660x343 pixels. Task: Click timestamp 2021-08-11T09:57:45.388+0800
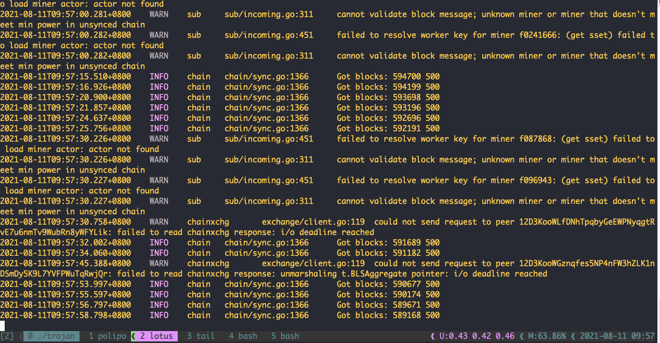click(65, 263)
